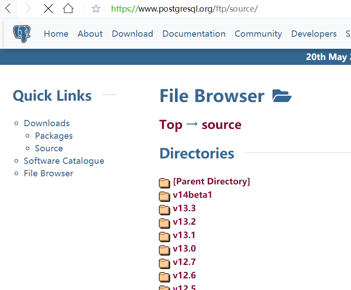Click folder icon next to v12.6
This screenshot has width=351, height=290.
[x=165, y=277]
